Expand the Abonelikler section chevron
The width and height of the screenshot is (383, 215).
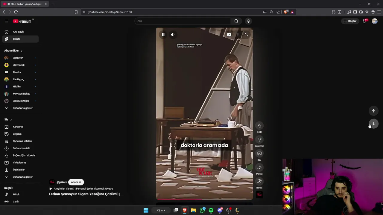(22, 51)
